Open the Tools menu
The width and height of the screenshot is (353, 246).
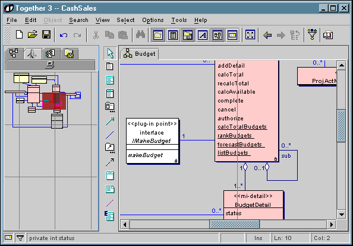pyautogui.click(x=179, y=20)
